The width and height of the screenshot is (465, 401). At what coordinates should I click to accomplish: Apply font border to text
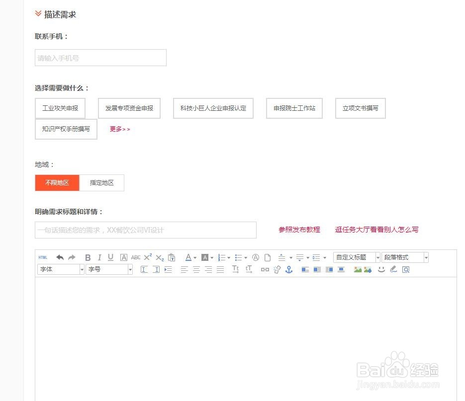click(x=124, y=257)
